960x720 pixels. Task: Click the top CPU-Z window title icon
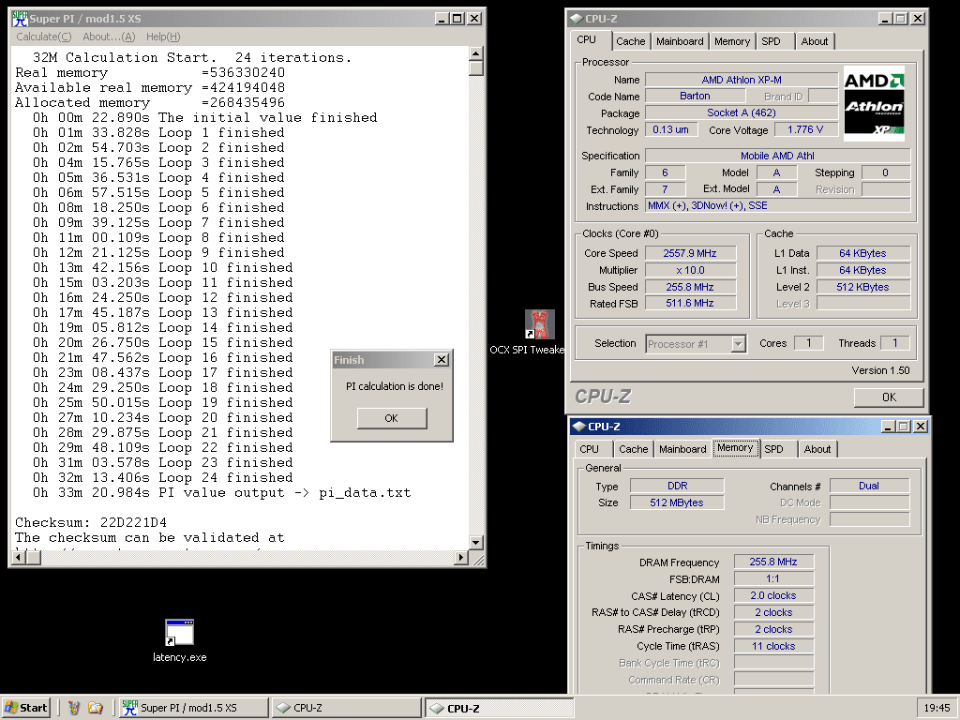point(577,19)
